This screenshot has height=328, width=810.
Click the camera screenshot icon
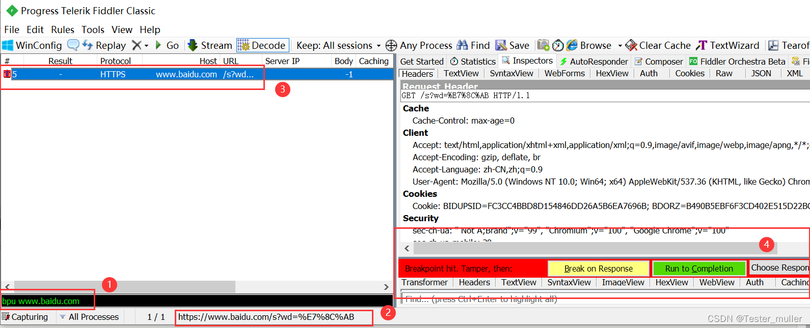(x=544, y=45)
